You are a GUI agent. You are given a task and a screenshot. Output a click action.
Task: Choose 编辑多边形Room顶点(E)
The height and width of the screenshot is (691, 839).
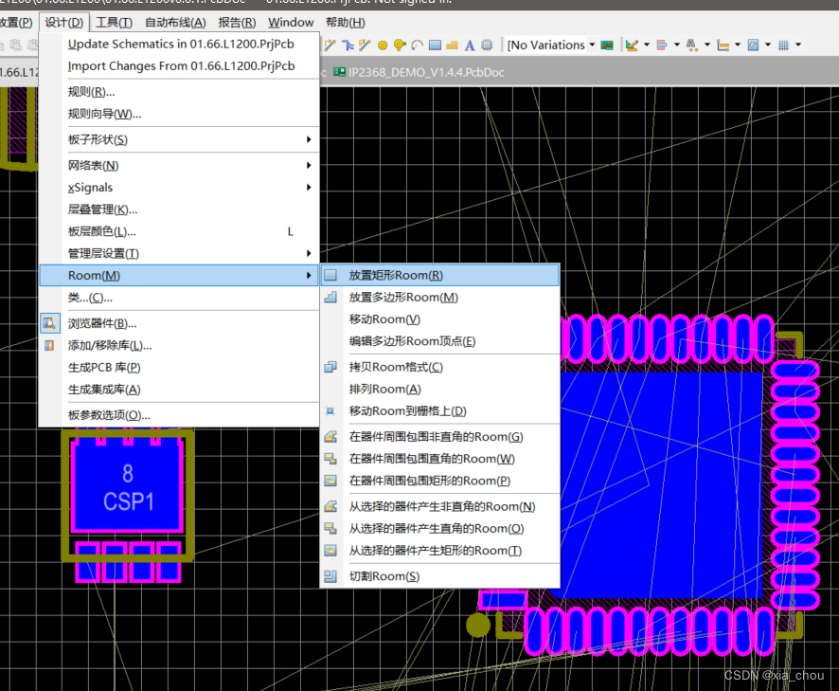(439, 341)
